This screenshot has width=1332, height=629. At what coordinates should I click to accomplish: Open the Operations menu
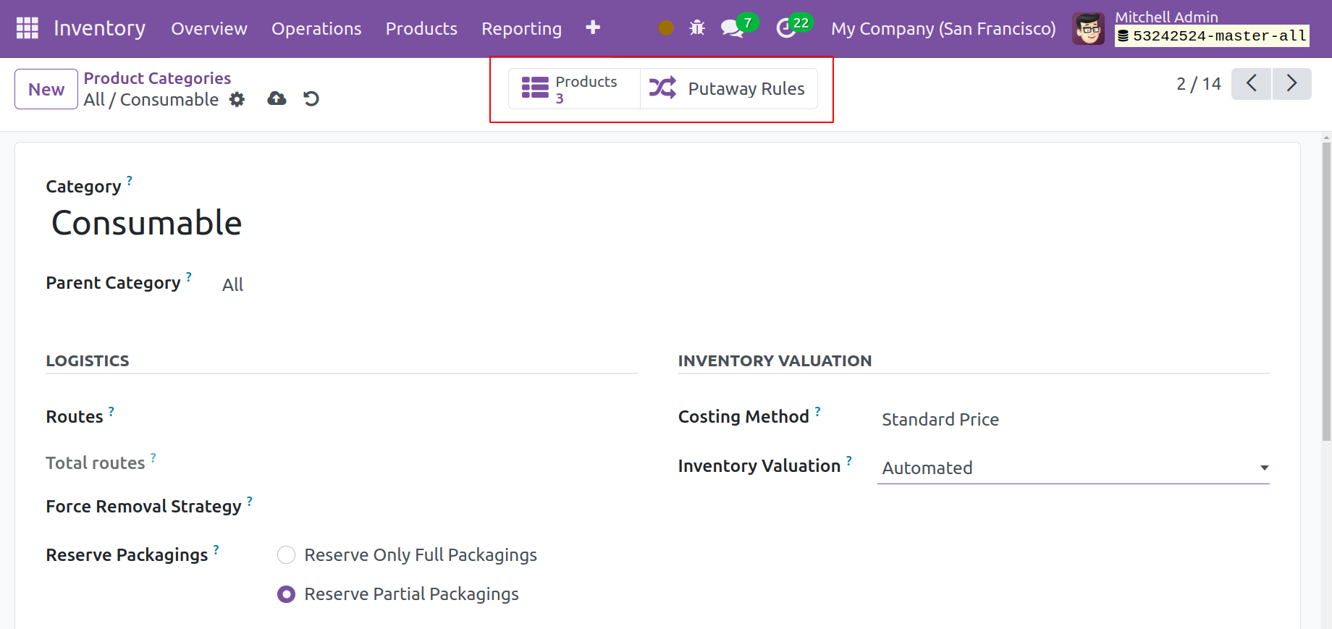point(316,29)
